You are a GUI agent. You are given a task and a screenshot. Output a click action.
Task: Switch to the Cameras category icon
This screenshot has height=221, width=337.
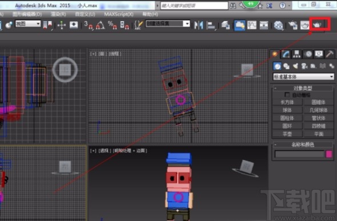pos(304,66)
